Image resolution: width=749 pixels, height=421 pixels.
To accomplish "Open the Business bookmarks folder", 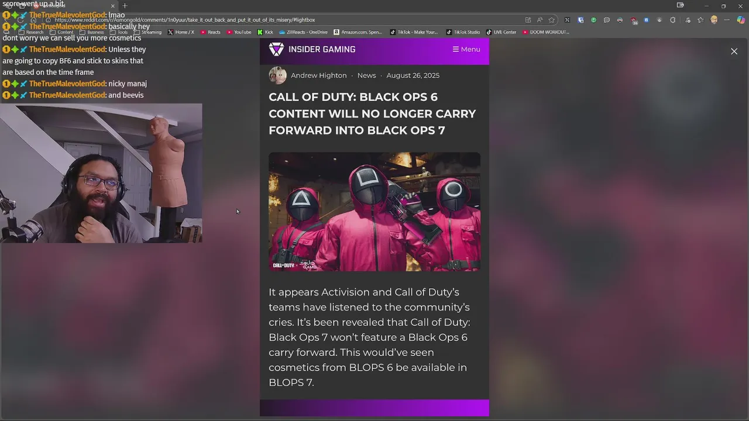I will click(x=92, y=32).
